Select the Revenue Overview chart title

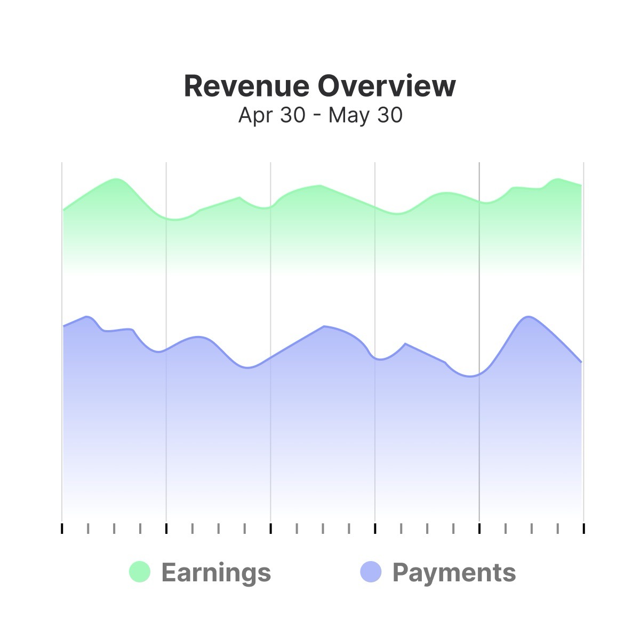tap(320, 86)
